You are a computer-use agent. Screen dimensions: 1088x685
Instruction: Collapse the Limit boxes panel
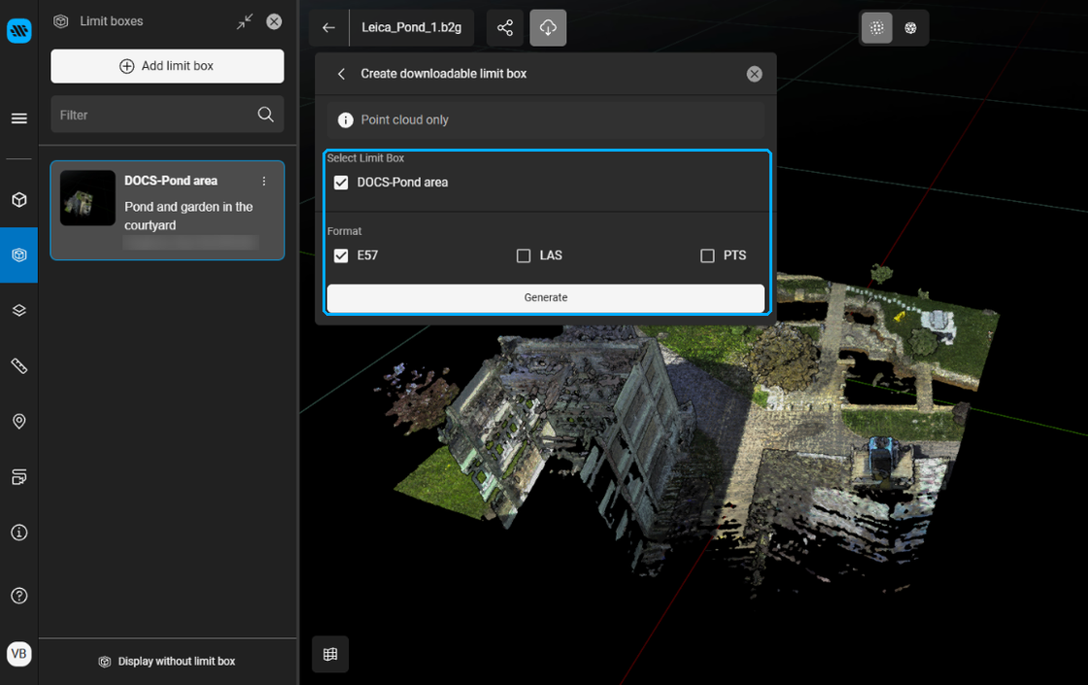tap(244, 21)
